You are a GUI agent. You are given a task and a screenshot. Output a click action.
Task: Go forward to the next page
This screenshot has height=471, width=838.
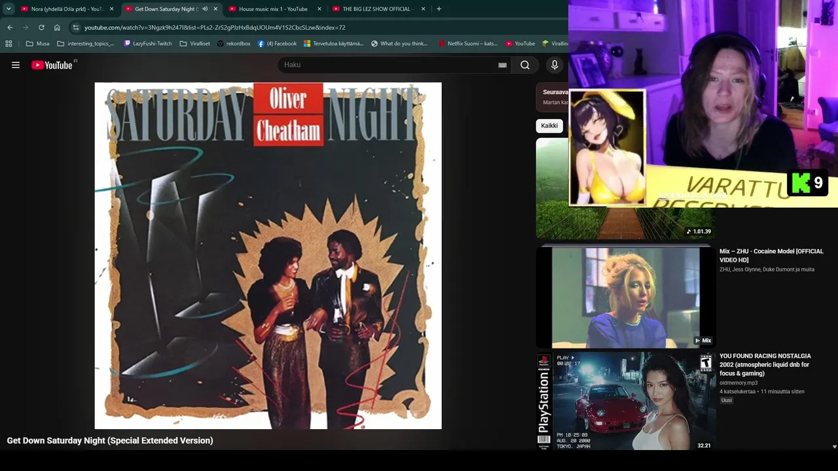point(26,27)
